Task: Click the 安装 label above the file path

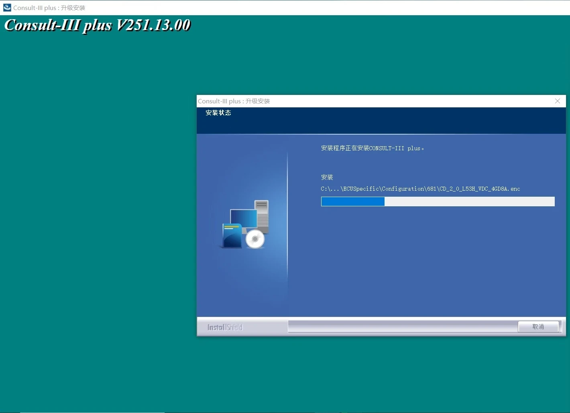Action: (327, 177)
